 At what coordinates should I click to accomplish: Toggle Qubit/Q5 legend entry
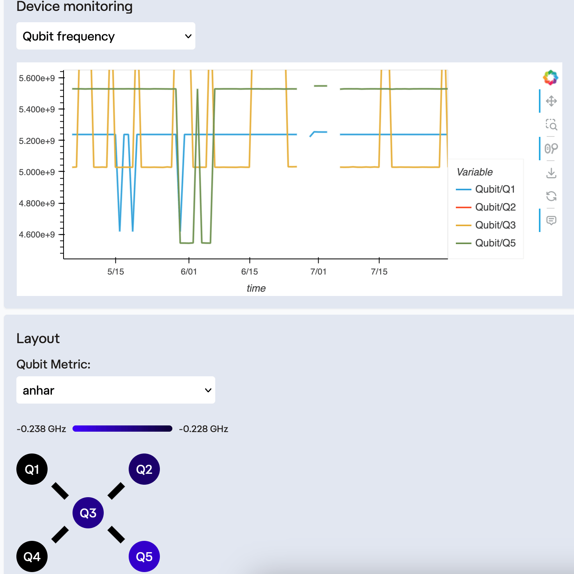486,243
